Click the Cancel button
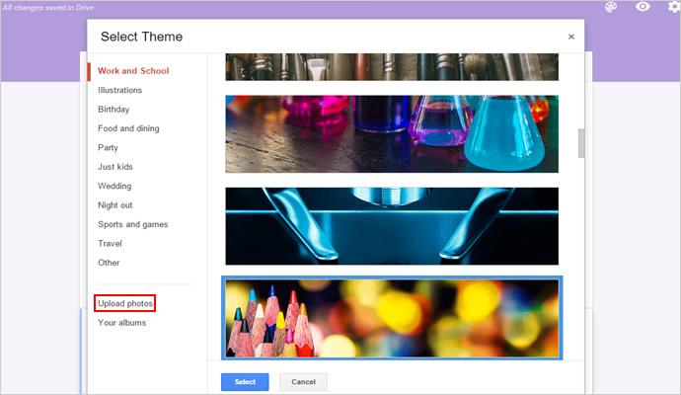The image size is (681, 395). [x=303, y=382]
